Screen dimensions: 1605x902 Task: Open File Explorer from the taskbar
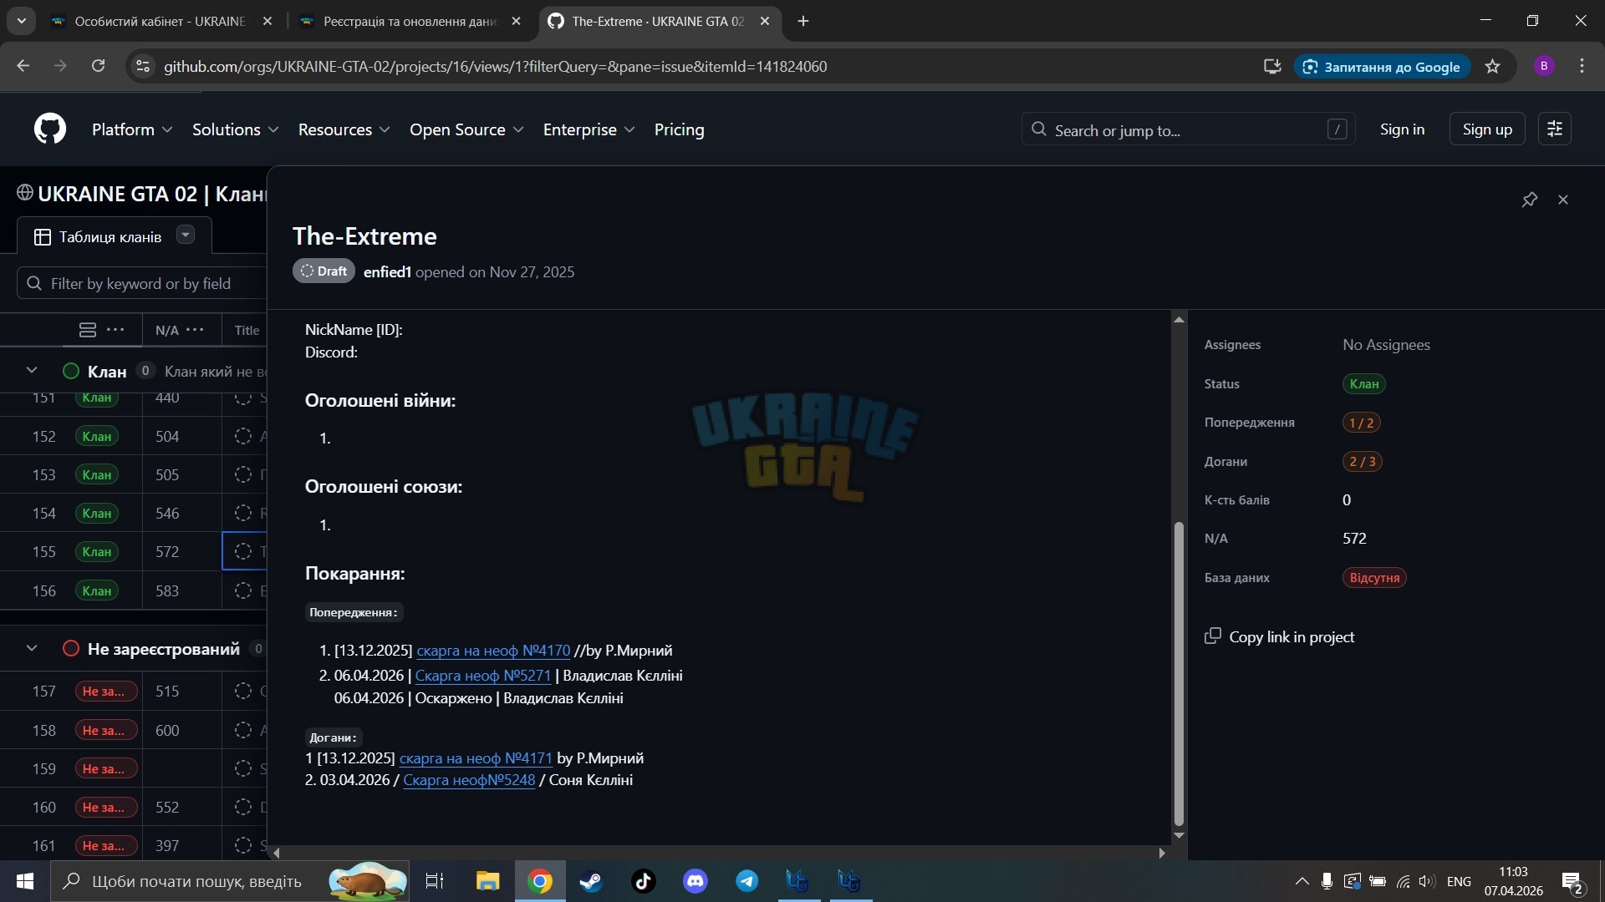pyautogui.click(x=487, y=881)
